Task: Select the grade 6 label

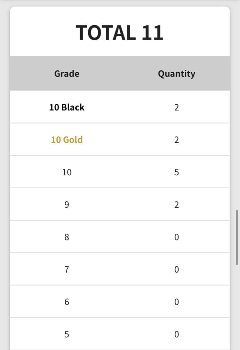Action: point(67,302)
